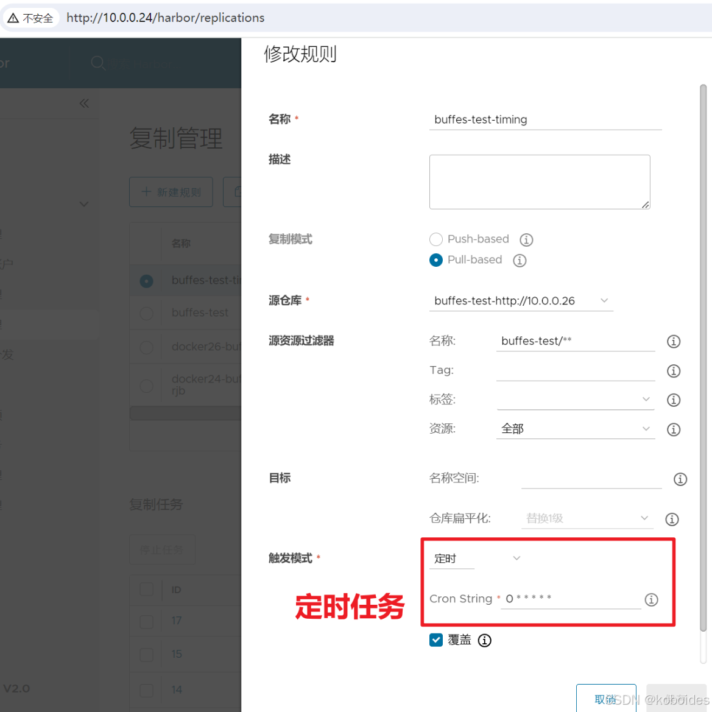Show info for the Tag filter

(x=674, y=370)
